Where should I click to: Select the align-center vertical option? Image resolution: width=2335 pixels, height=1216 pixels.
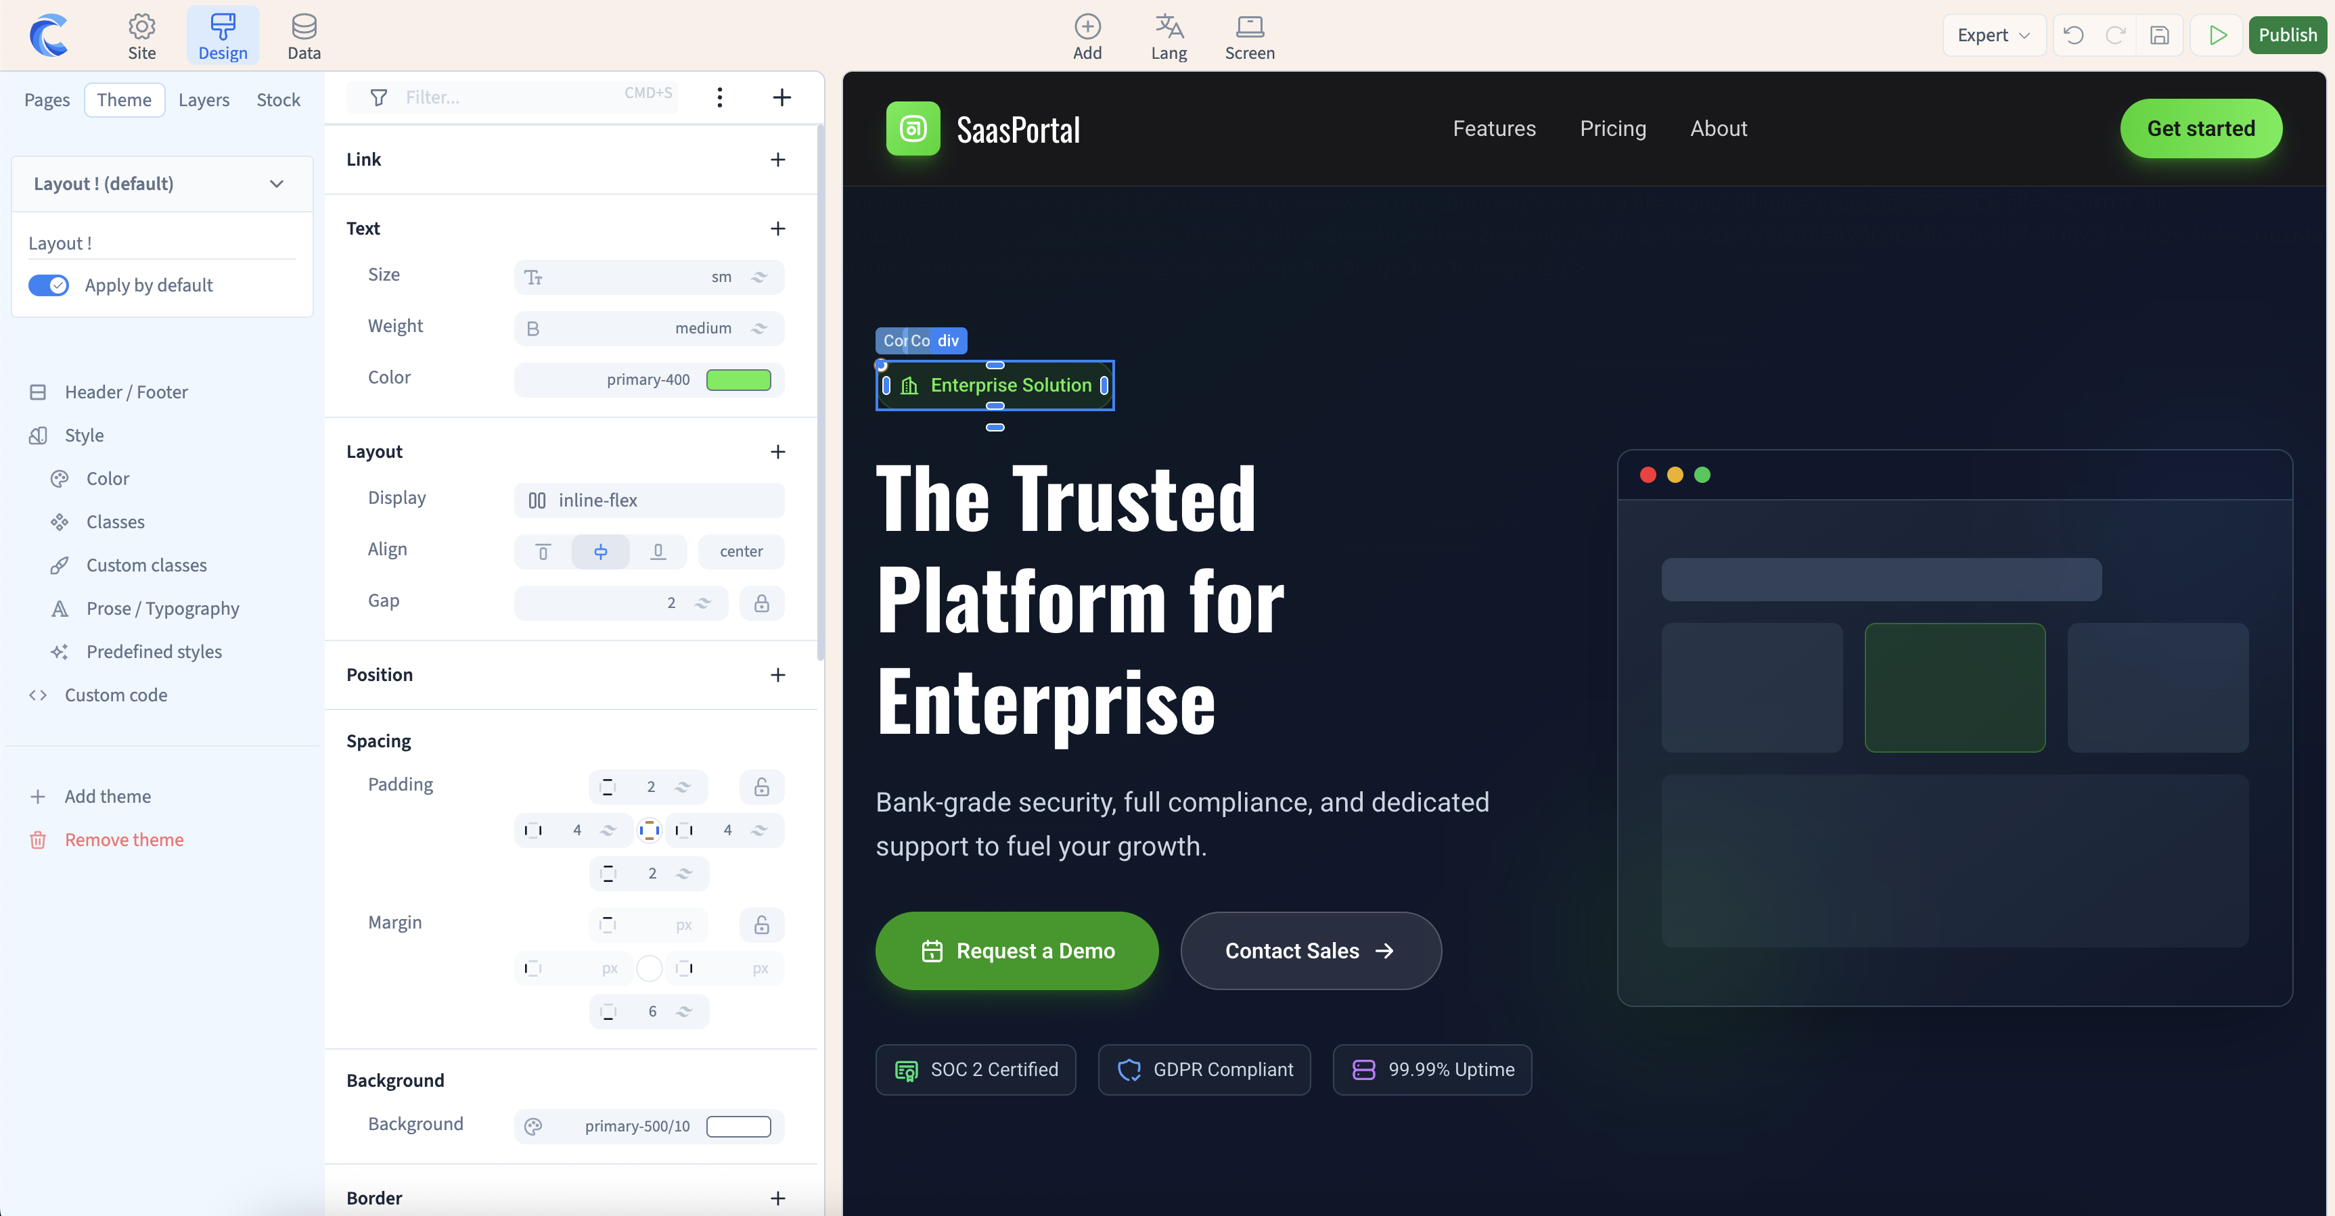tap(600, 552)
